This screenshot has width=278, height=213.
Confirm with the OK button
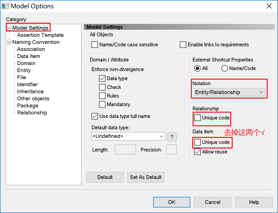tap(172, 202)
